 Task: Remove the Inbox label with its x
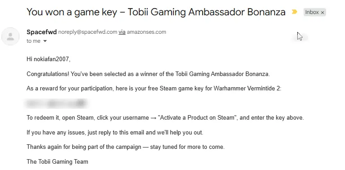point(322,13)
